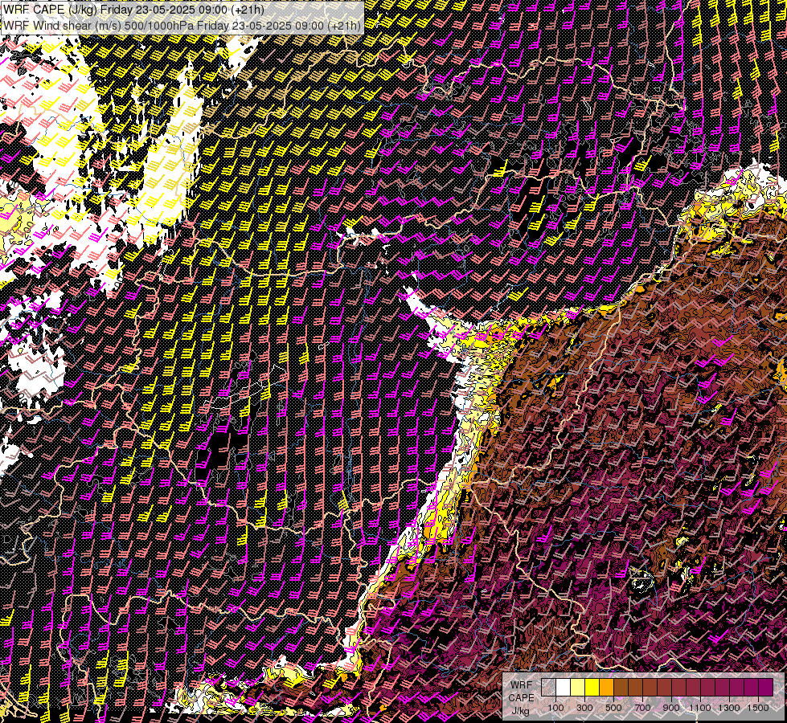Click the 500 label on the legend

(x=613, y=708)
